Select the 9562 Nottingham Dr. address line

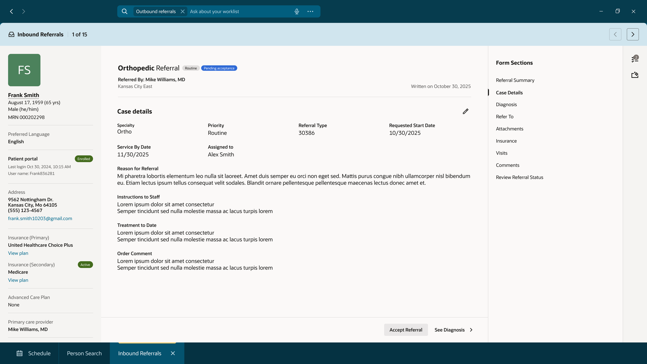pos(31,200)
